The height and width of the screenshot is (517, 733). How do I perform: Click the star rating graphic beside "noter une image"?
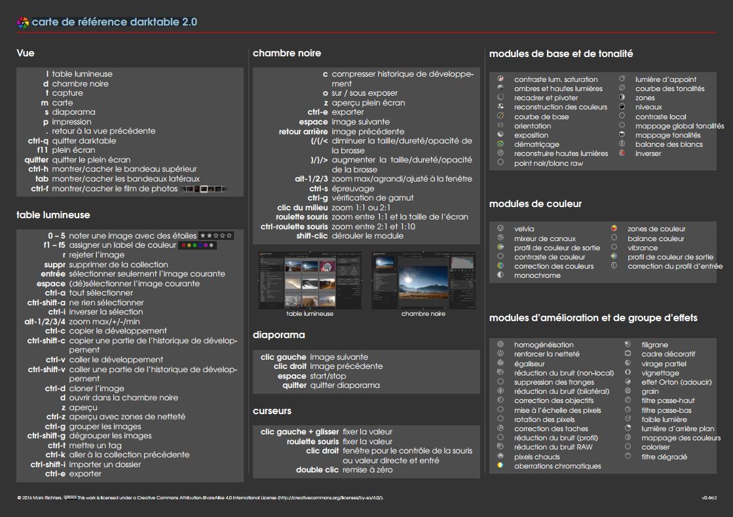(216, 236)
